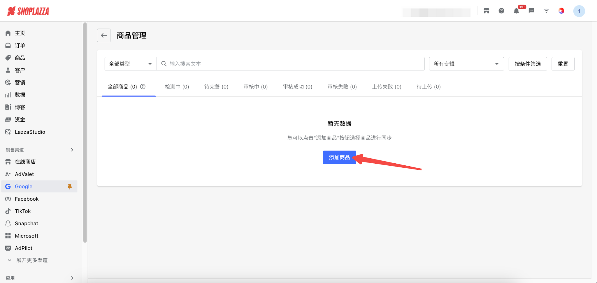Expand 展开更多渠道 list
Image resolution: width=597 pixels, height=283 pixels.
click(x=28, y=260)
